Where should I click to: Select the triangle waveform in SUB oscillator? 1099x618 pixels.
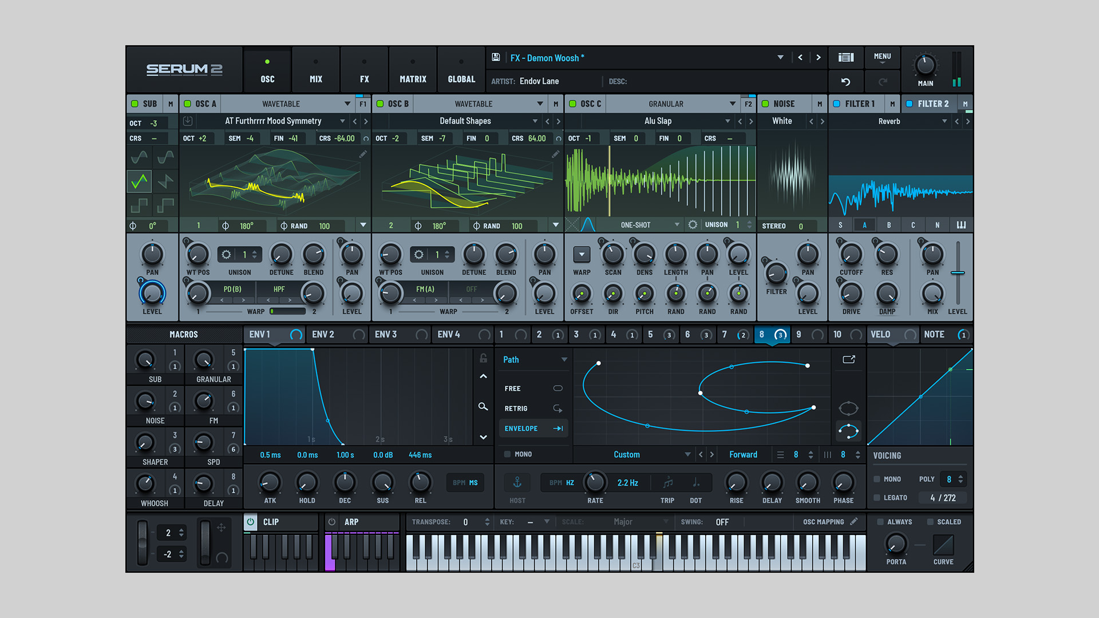point(139,182)
